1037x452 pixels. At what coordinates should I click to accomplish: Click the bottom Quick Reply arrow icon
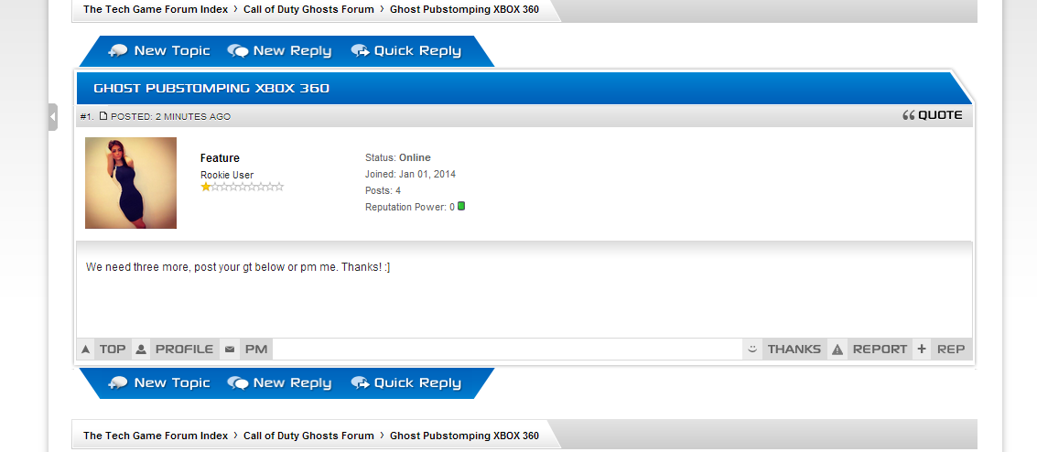pos(361,383)
